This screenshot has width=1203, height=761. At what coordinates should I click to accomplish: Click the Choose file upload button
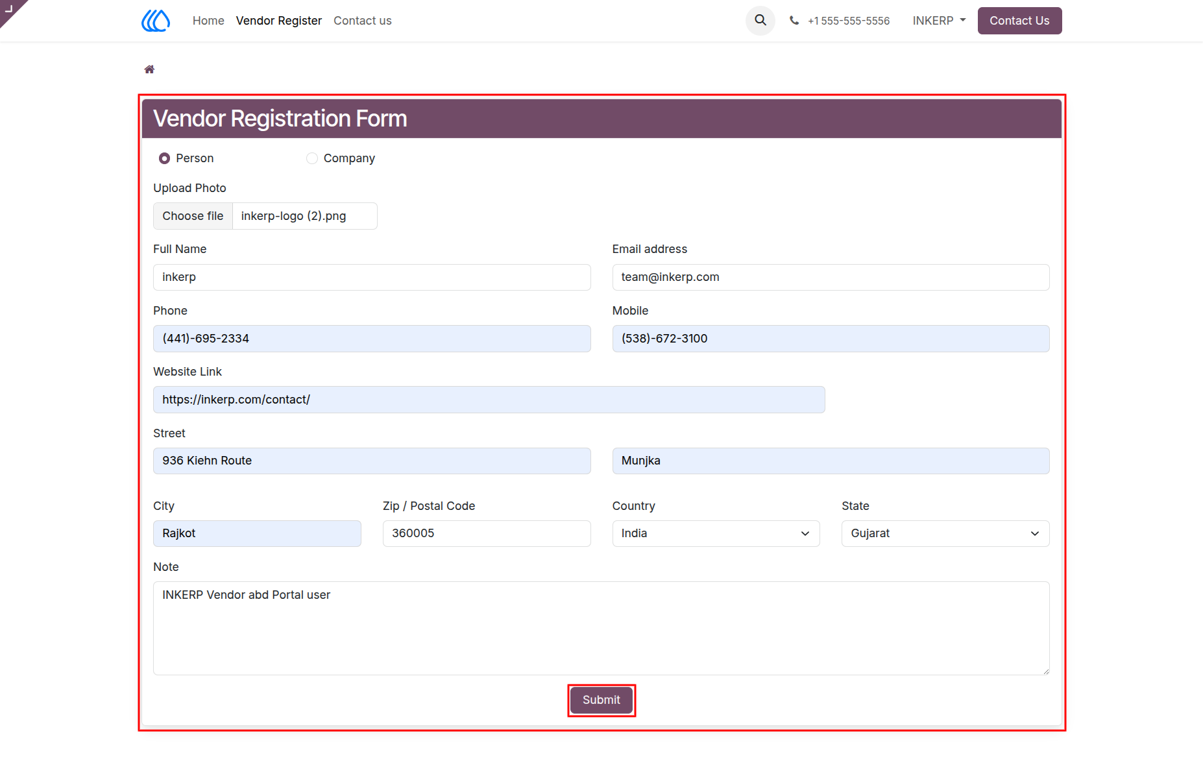pos(193,216)
